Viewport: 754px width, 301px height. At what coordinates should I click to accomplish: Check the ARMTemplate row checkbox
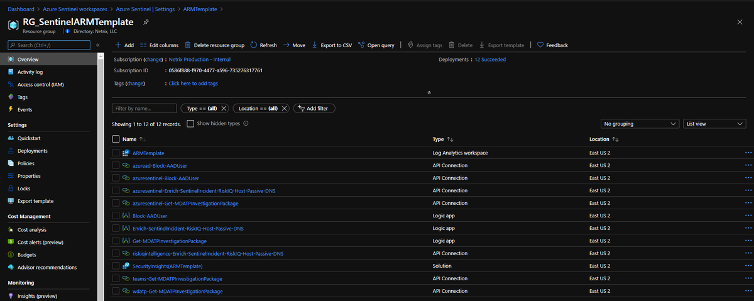pos(116,153)
